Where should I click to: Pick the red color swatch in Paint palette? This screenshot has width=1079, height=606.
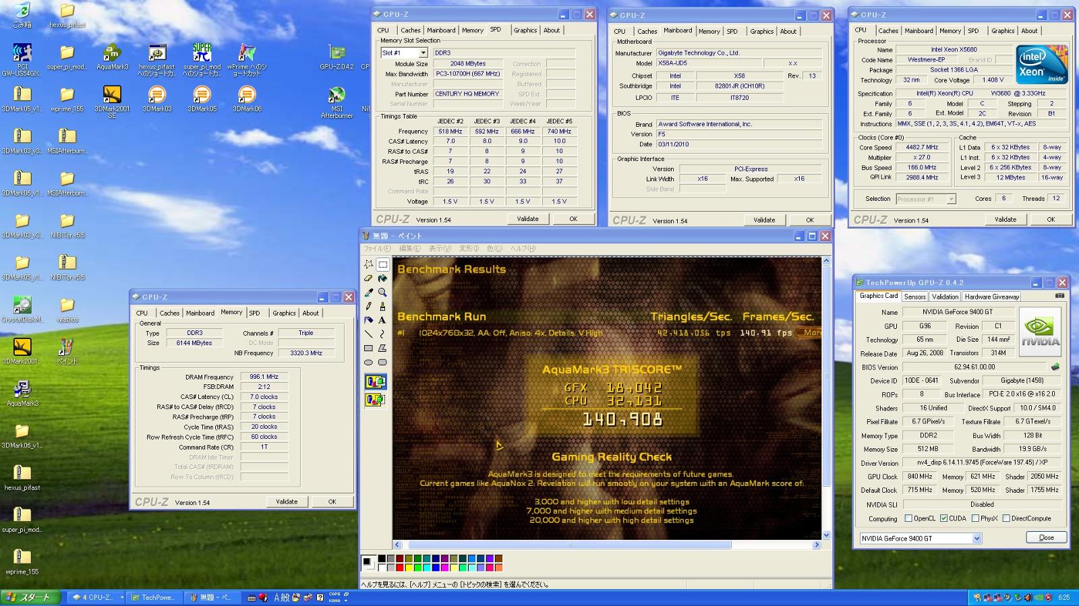pyautogui.click(x=400, y=568)
